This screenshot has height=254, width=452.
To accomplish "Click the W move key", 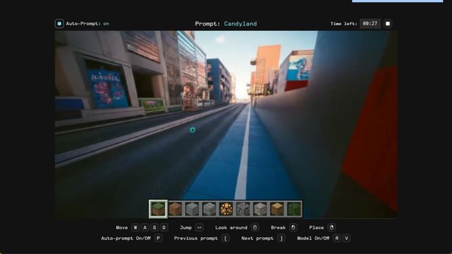I will 135,228.
